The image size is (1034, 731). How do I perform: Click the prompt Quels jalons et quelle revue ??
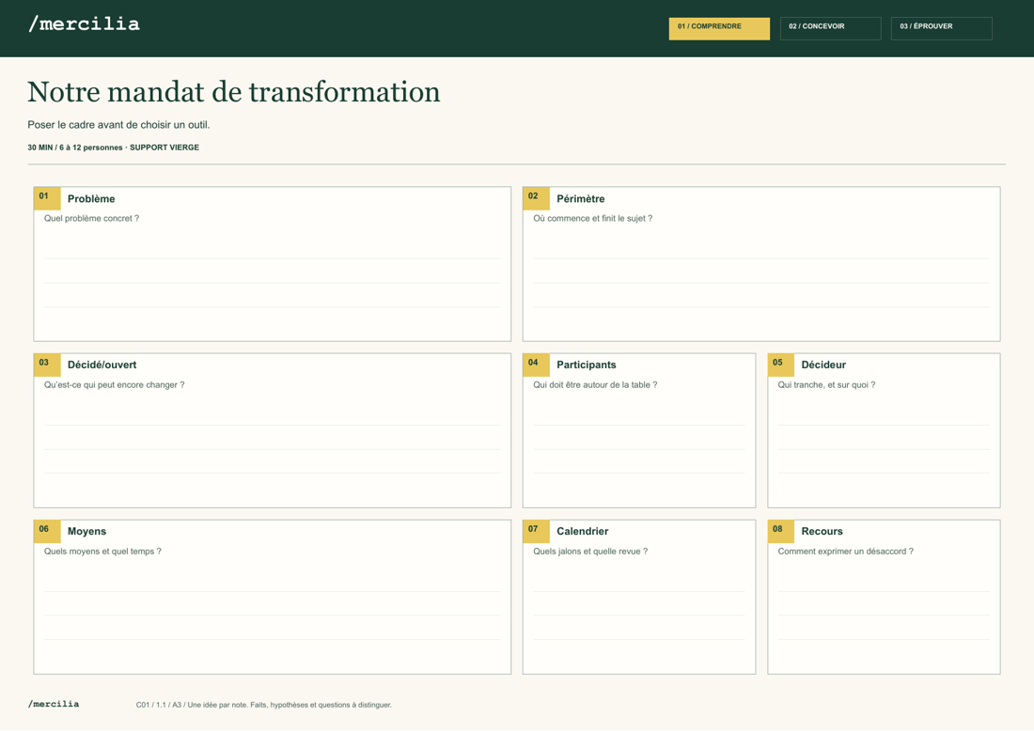(x=590, y=552)
